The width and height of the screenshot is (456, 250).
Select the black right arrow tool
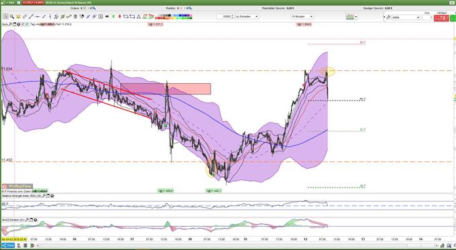pos(107,17)
